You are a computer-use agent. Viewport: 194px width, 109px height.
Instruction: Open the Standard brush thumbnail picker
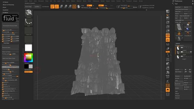28,13
